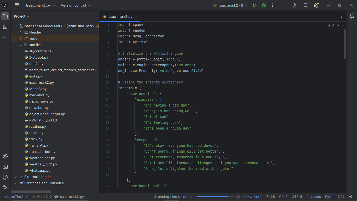Screen dimensions: 357x201
Task: Open more run actions menu
Action: tap(273, 5)
